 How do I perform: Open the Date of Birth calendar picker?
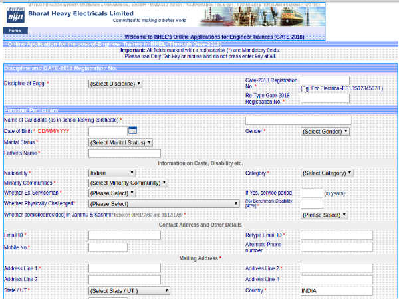pos(132,130)
